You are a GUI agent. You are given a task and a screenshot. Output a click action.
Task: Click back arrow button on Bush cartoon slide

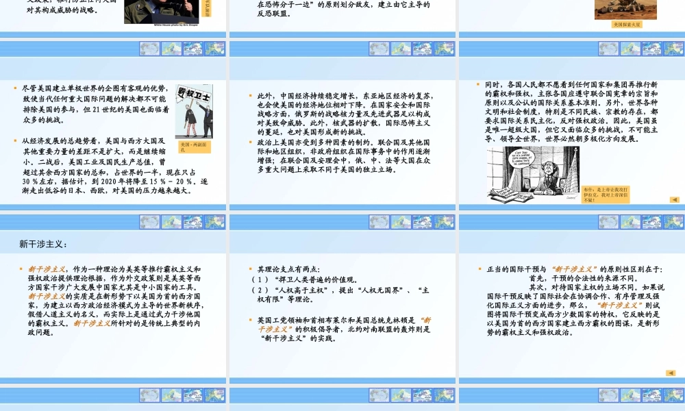coord(675,199)
